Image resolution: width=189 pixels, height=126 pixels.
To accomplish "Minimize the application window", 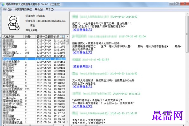I will pyautogui.click(x=172, y=4).
